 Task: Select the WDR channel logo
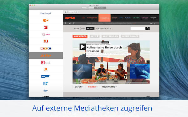pos(46,76)
